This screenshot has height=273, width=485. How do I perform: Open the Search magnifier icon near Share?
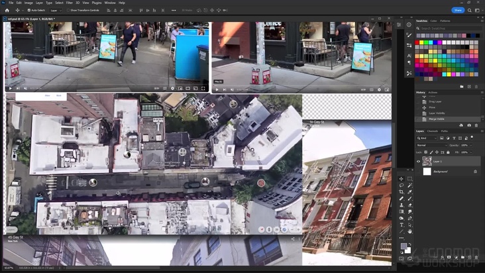[x=470, y=10]
